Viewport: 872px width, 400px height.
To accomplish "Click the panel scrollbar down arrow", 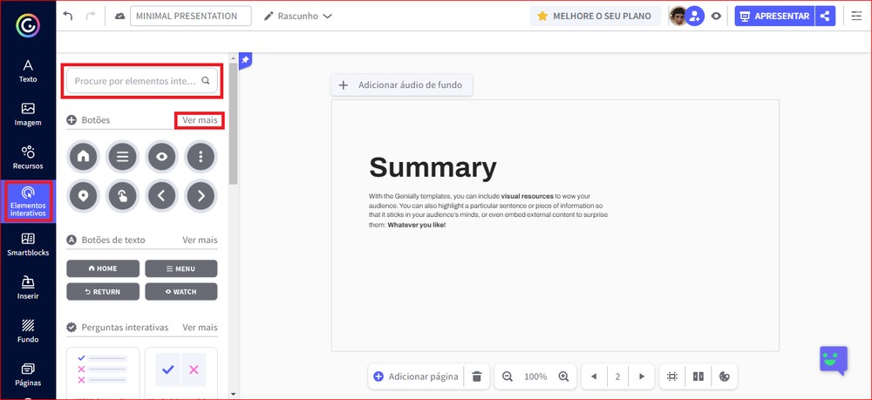I will pos(233,395).
